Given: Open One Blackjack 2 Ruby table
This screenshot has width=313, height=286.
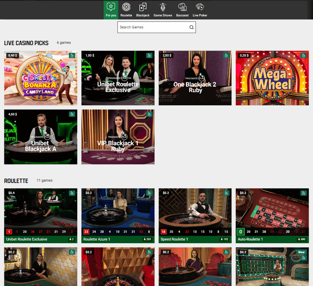Looking at the screenshot, I should (195, 78).
